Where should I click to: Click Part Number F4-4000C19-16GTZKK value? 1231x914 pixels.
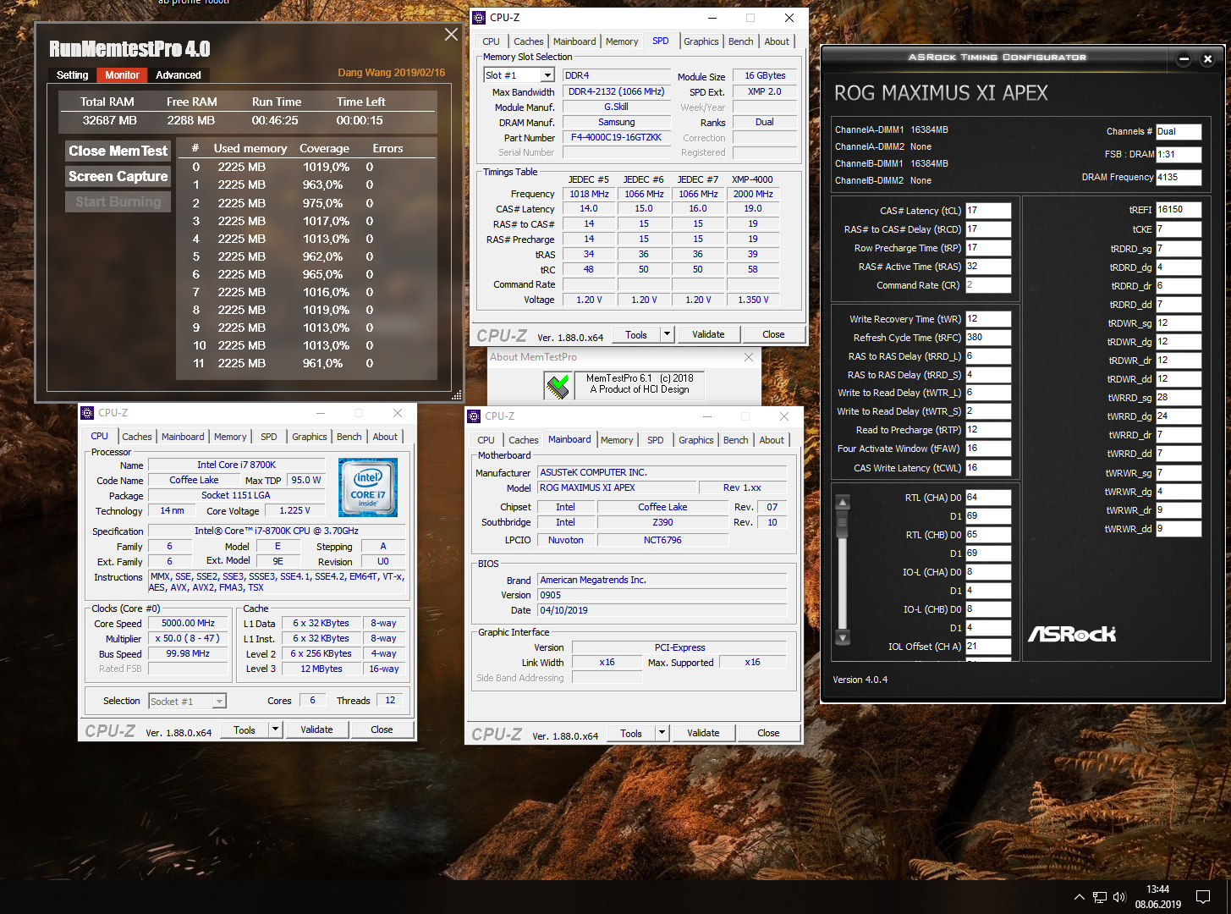tap(616, 137)
